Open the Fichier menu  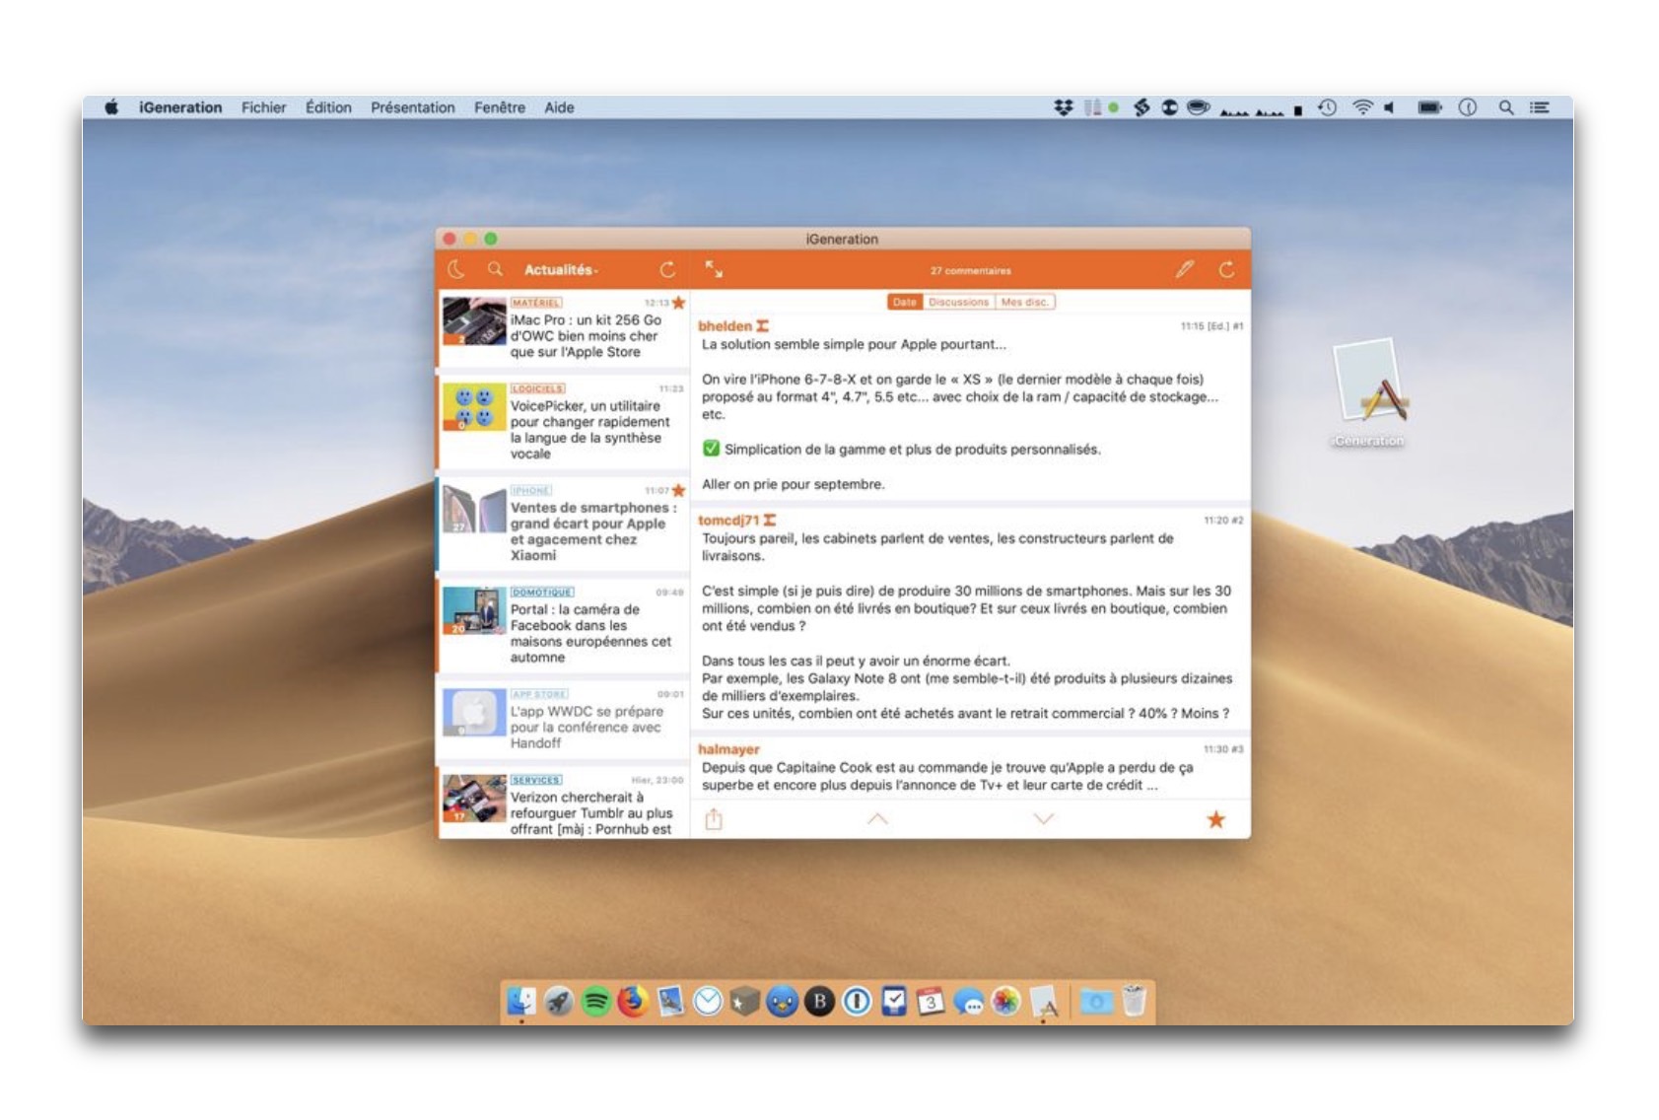[x=263, y=107]
